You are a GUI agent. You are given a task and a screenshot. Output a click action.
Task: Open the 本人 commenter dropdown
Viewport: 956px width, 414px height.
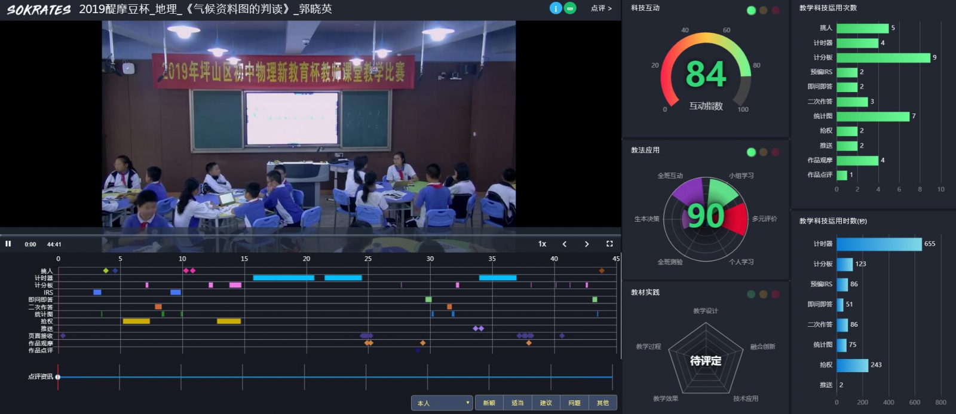point(442,403)
